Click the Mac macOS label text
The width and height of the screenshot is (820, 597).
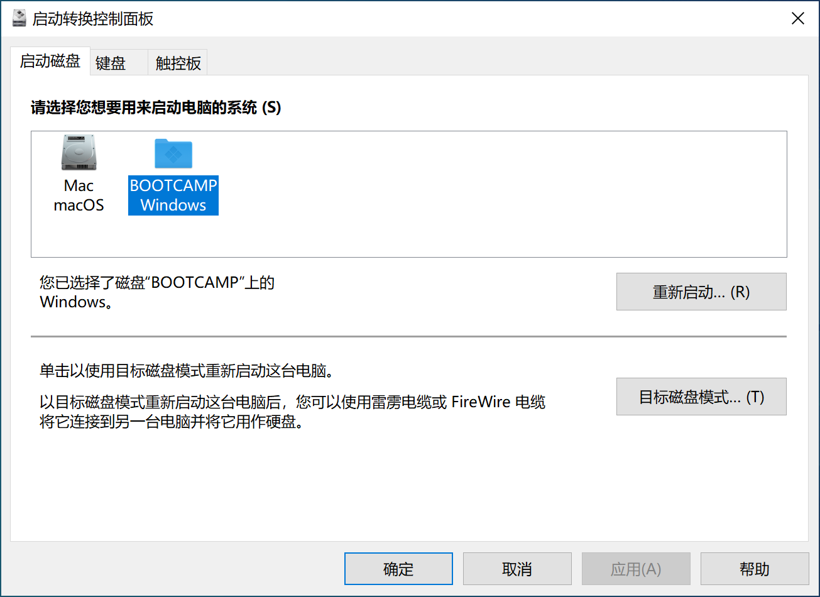[79, 195]
